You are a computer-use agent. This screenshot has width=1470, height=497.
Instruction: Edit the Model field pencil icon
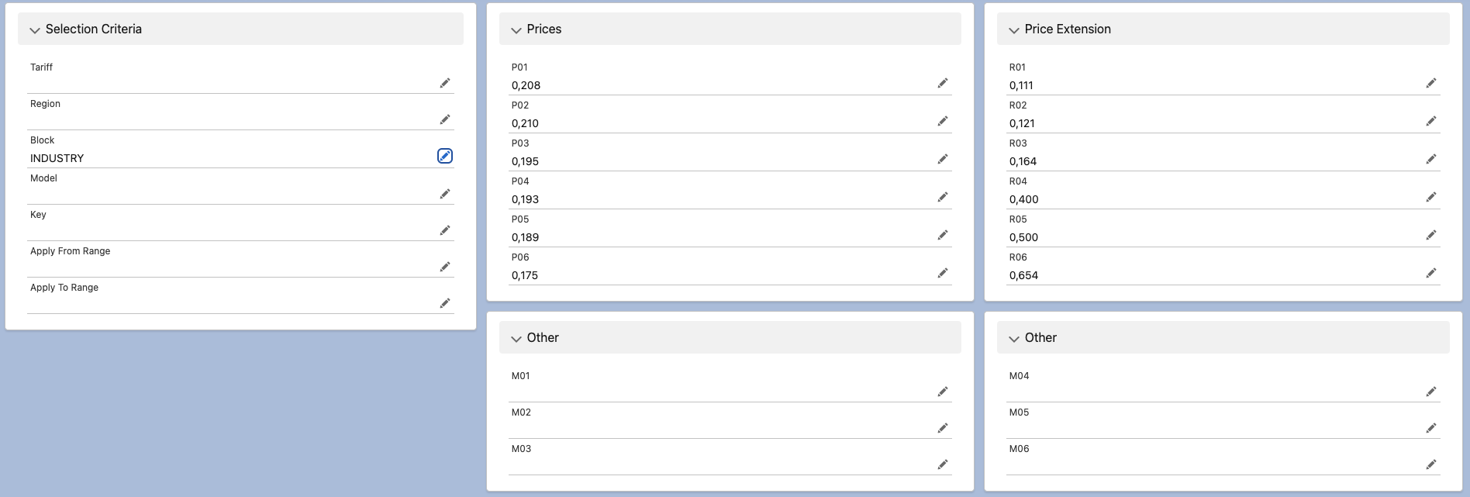coord(445,194)
